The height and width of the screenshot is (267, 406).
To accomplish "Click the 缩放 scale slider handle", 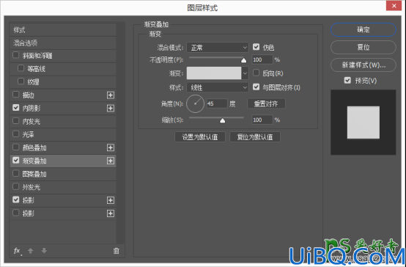I will tap(222, 120).
